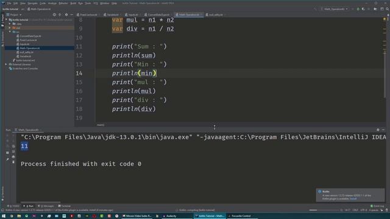This screenshot has height=219, width=390.
Task: Hide the Project tool window
Action: coord(72,15)
